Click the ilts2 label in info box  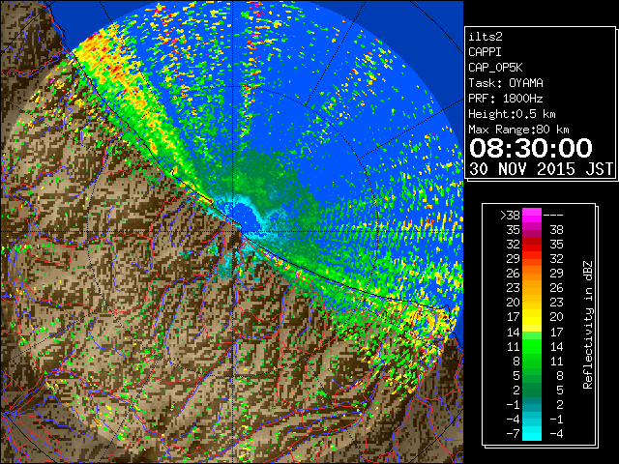[x=486, y=37]
